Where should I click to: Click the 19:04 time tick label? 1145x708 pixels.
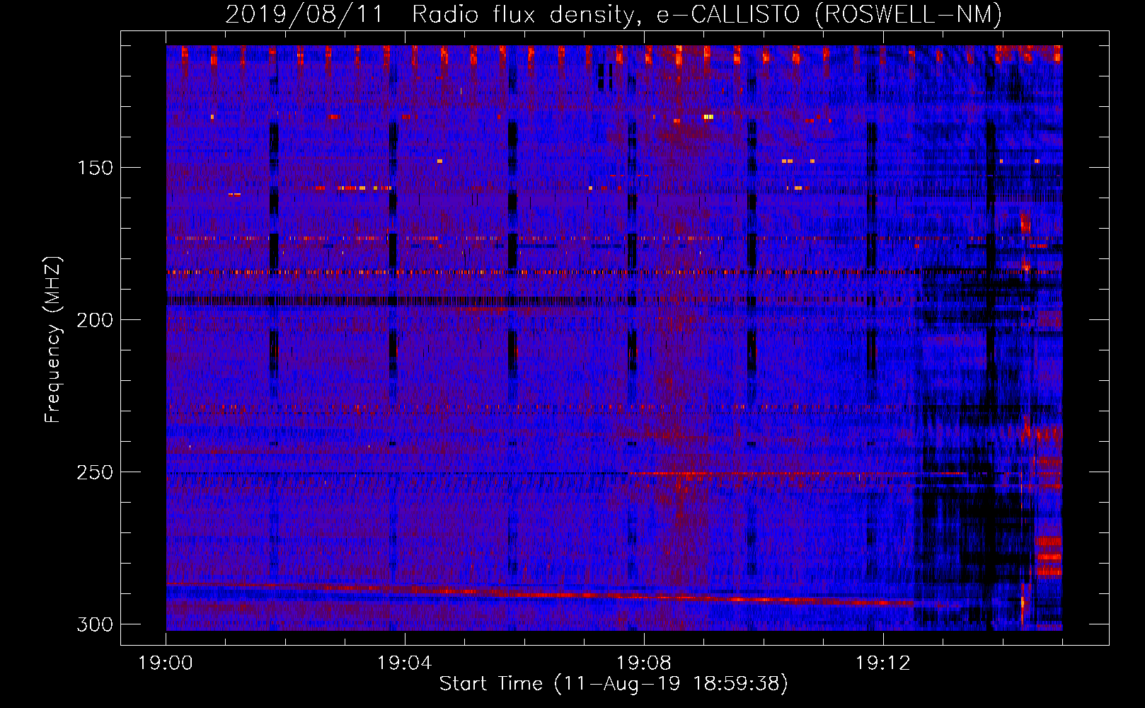pyautogui.click(x=405, y=663)
